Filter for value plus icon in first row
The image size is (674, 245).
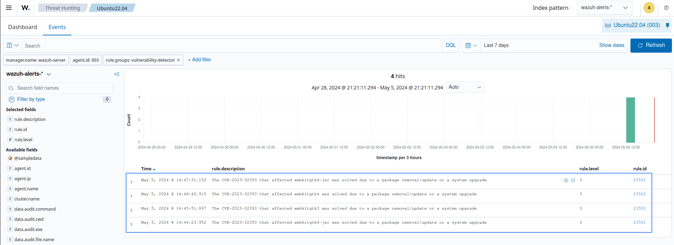tap(566, 180)
